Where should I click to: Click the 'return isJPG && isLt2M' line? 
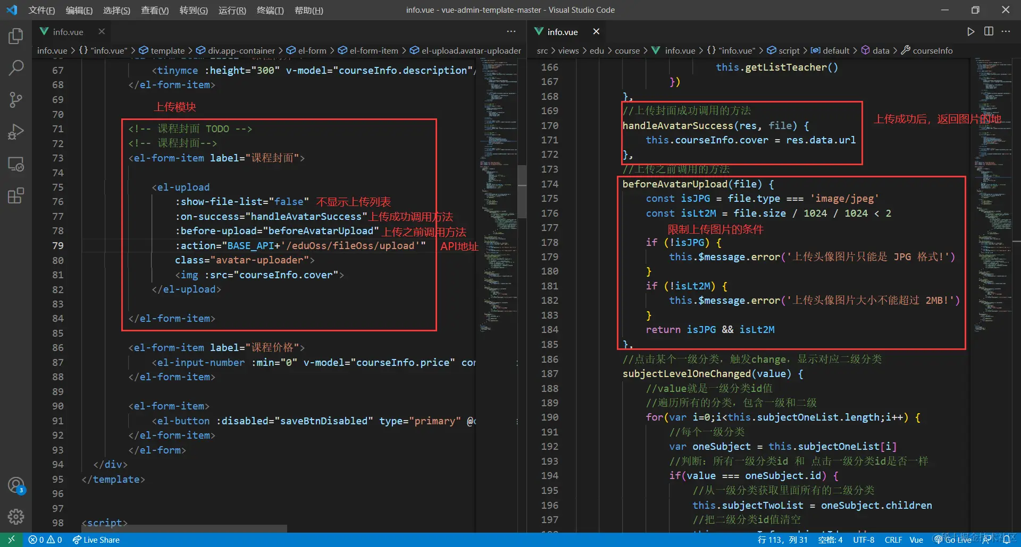[x=710, y=330]
